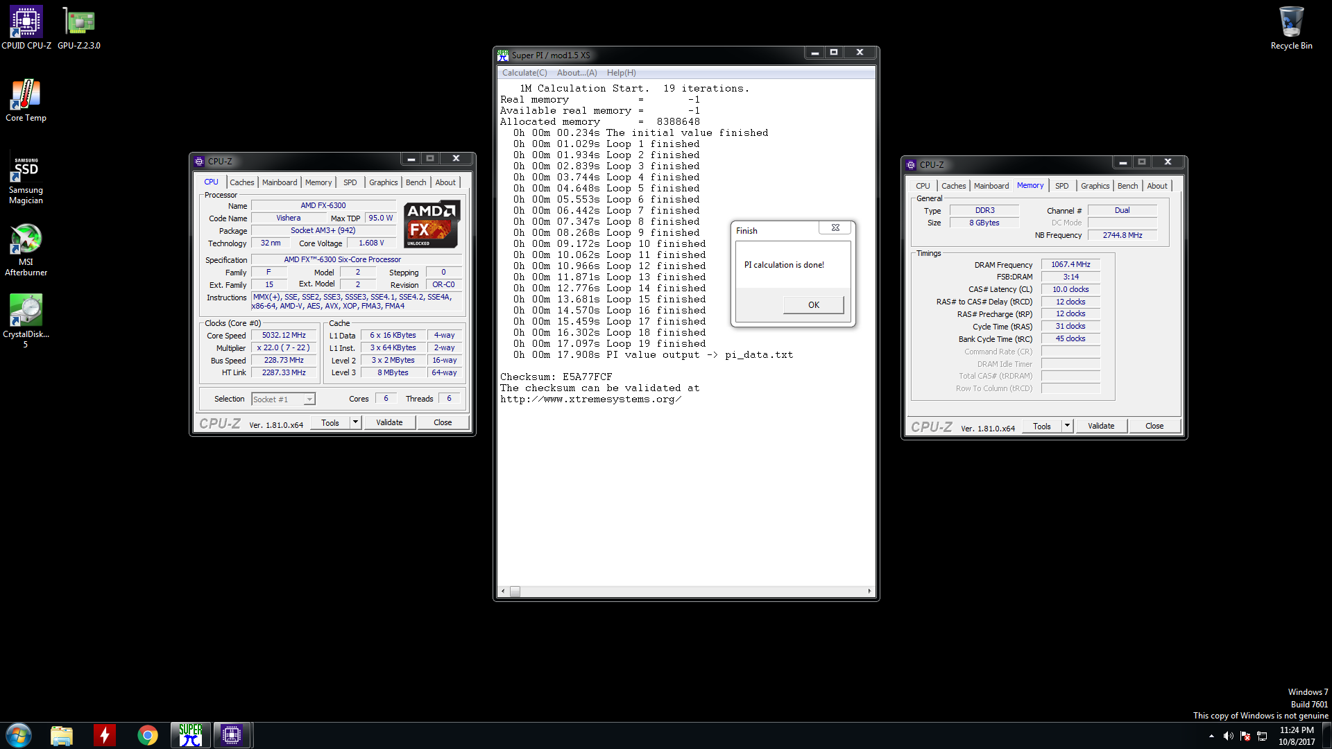The height and width of the screenshot is (749, 1332).
Task: Click Validate in right CPU-Z window
Action: (1101, 427)
